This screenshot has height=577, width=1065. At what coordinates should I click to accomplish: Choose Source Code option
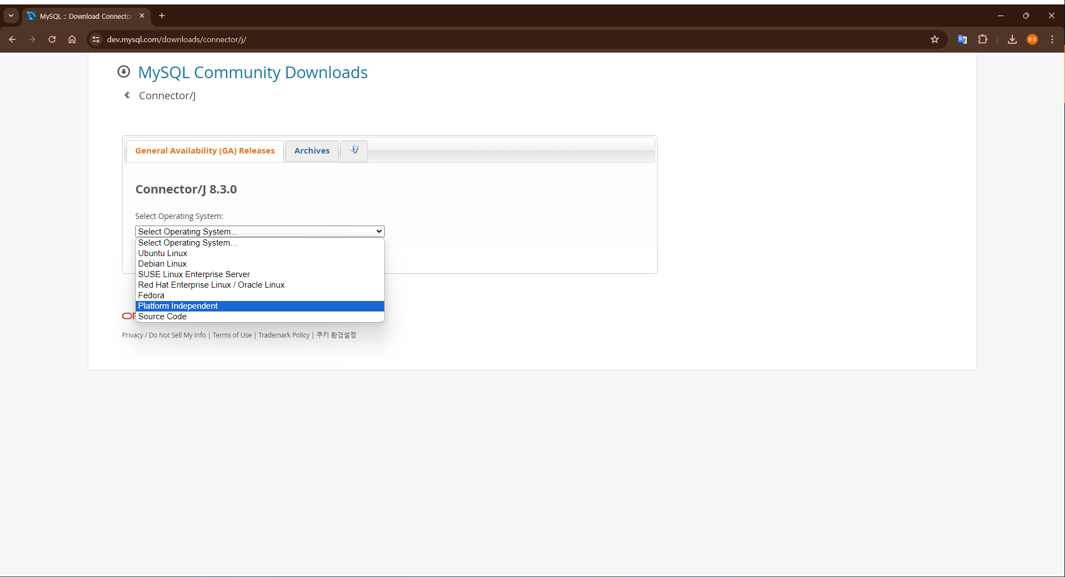[260, 316]
